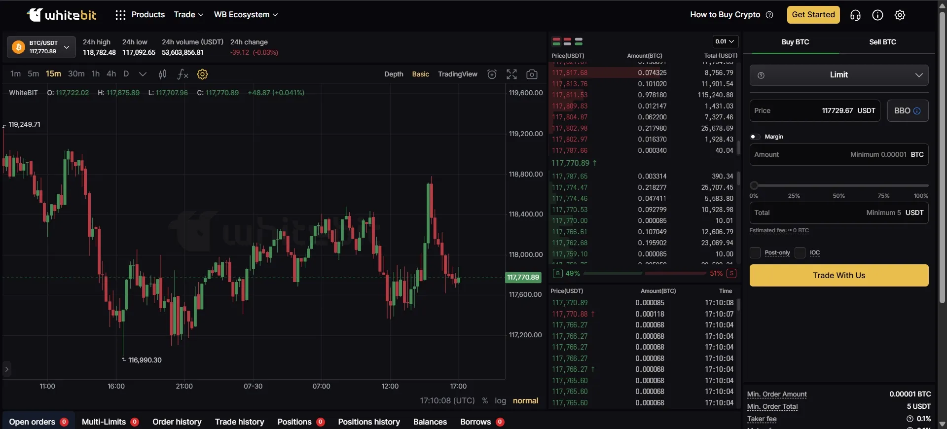
Task: Click the amount percentage slider handle
Action: [x=754, y=185]
